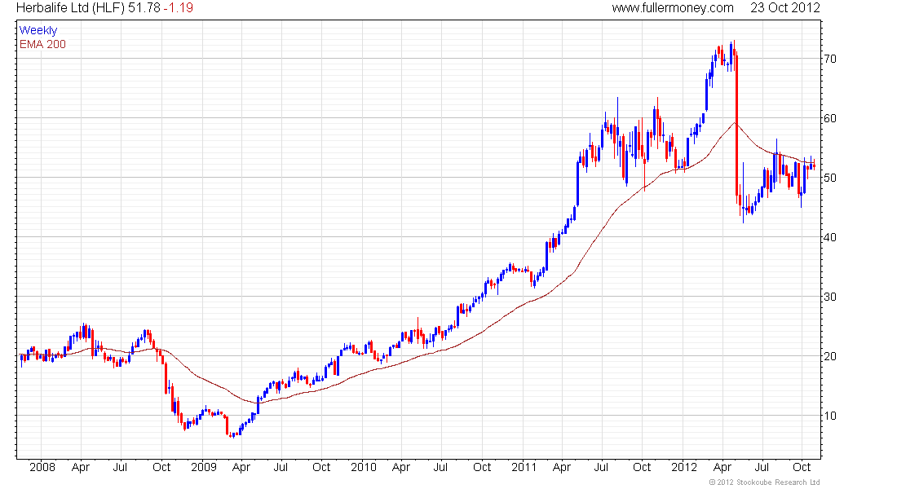Click the 2012 year label on time axis

tap(684, 467)
